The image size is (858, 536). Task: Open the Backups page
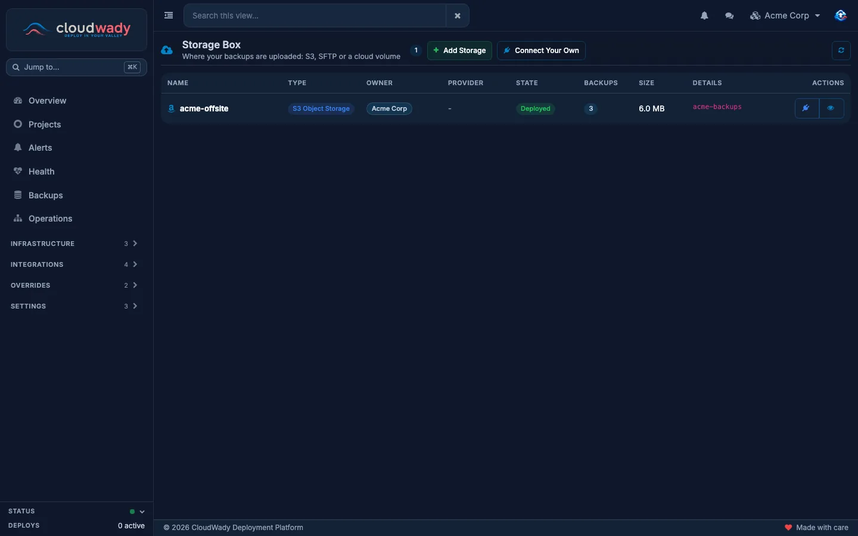tap(76, 195)
